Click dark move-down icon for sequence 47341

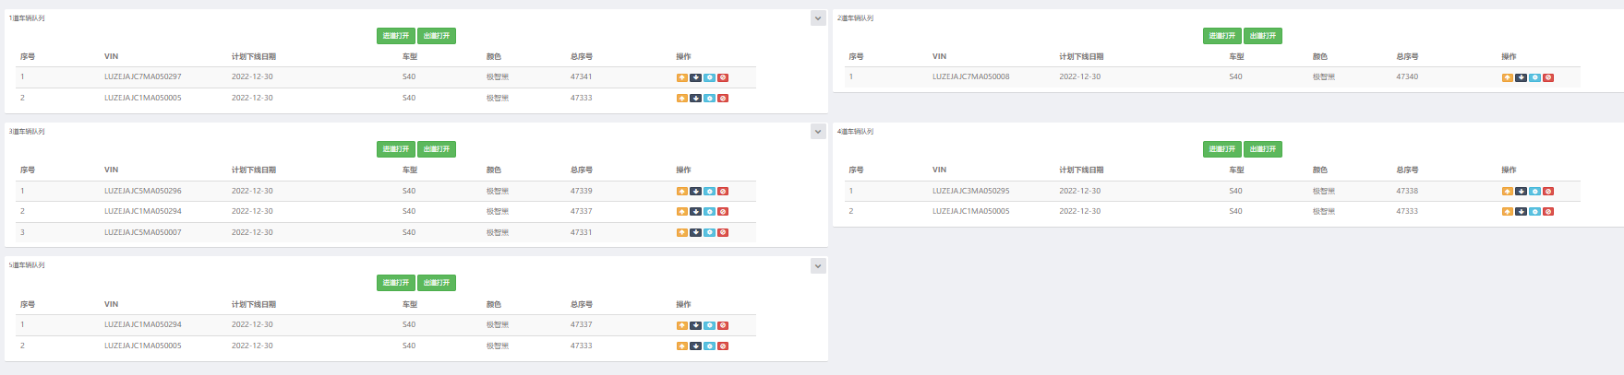pyautogui.click(x=695, y=77)
